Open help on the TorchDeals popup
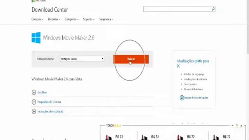 [237, 126]
